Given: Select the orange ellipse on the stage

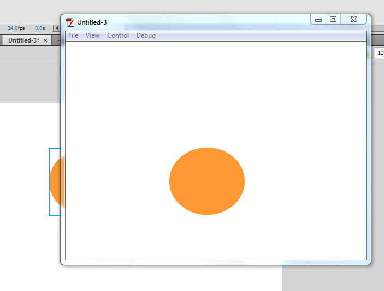Looking at the screenshot, I should pos(55,182).
